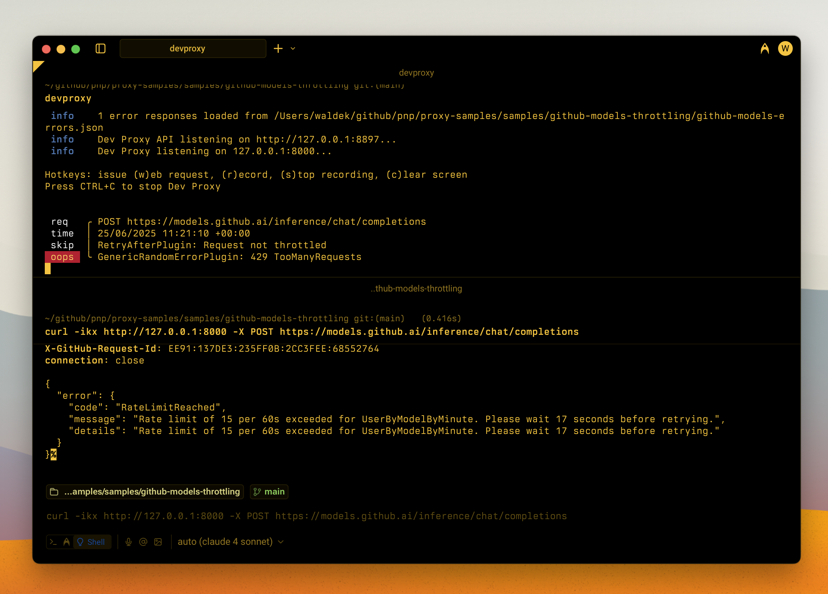Select the microphone dictation icon
This screenshot has height=594, width=828.
pyautogui.click(x=128, y=542)
